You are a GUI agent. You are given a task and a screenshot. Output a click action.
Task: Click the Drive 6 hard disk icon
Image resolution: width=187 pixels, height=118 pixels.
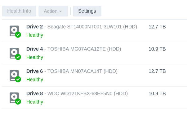click(x=14, y=75)
